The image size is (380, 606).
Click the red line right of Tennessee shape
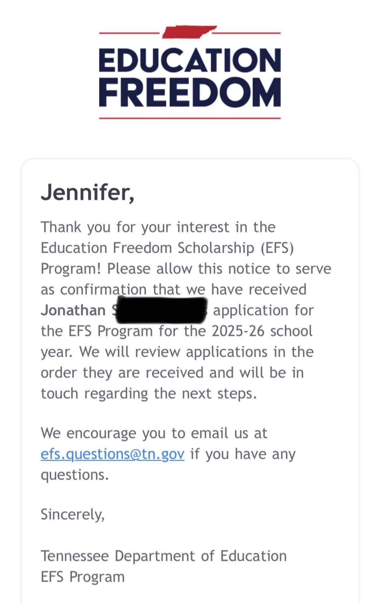[x=247, y=33]
